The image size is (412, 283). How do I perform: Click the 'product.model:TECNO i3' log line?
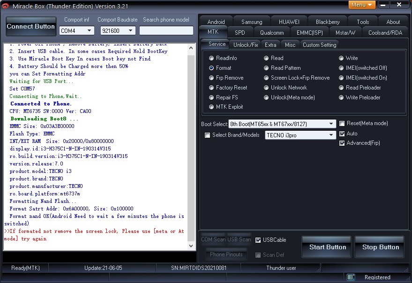[x=40, y=171]
